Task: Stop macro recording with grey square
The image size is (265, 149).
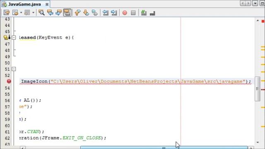Action: [x=133, y=13]
